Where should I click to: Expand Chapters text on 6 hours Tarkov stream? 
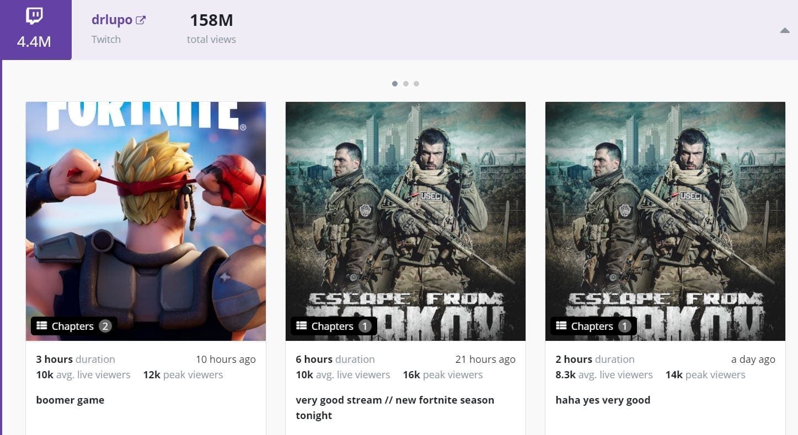click(x=332, y=327)
